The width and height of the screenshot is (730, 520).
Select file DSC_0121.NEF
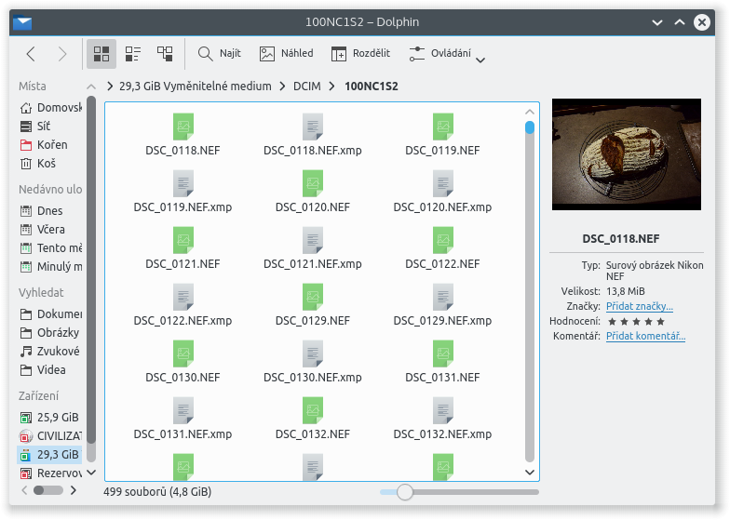[x=182, y=248]
